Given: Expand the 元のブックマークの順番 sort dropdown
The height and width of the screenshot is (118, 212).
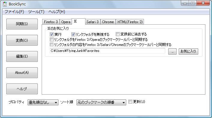Looking at the screenshot, I should (101, 102).
